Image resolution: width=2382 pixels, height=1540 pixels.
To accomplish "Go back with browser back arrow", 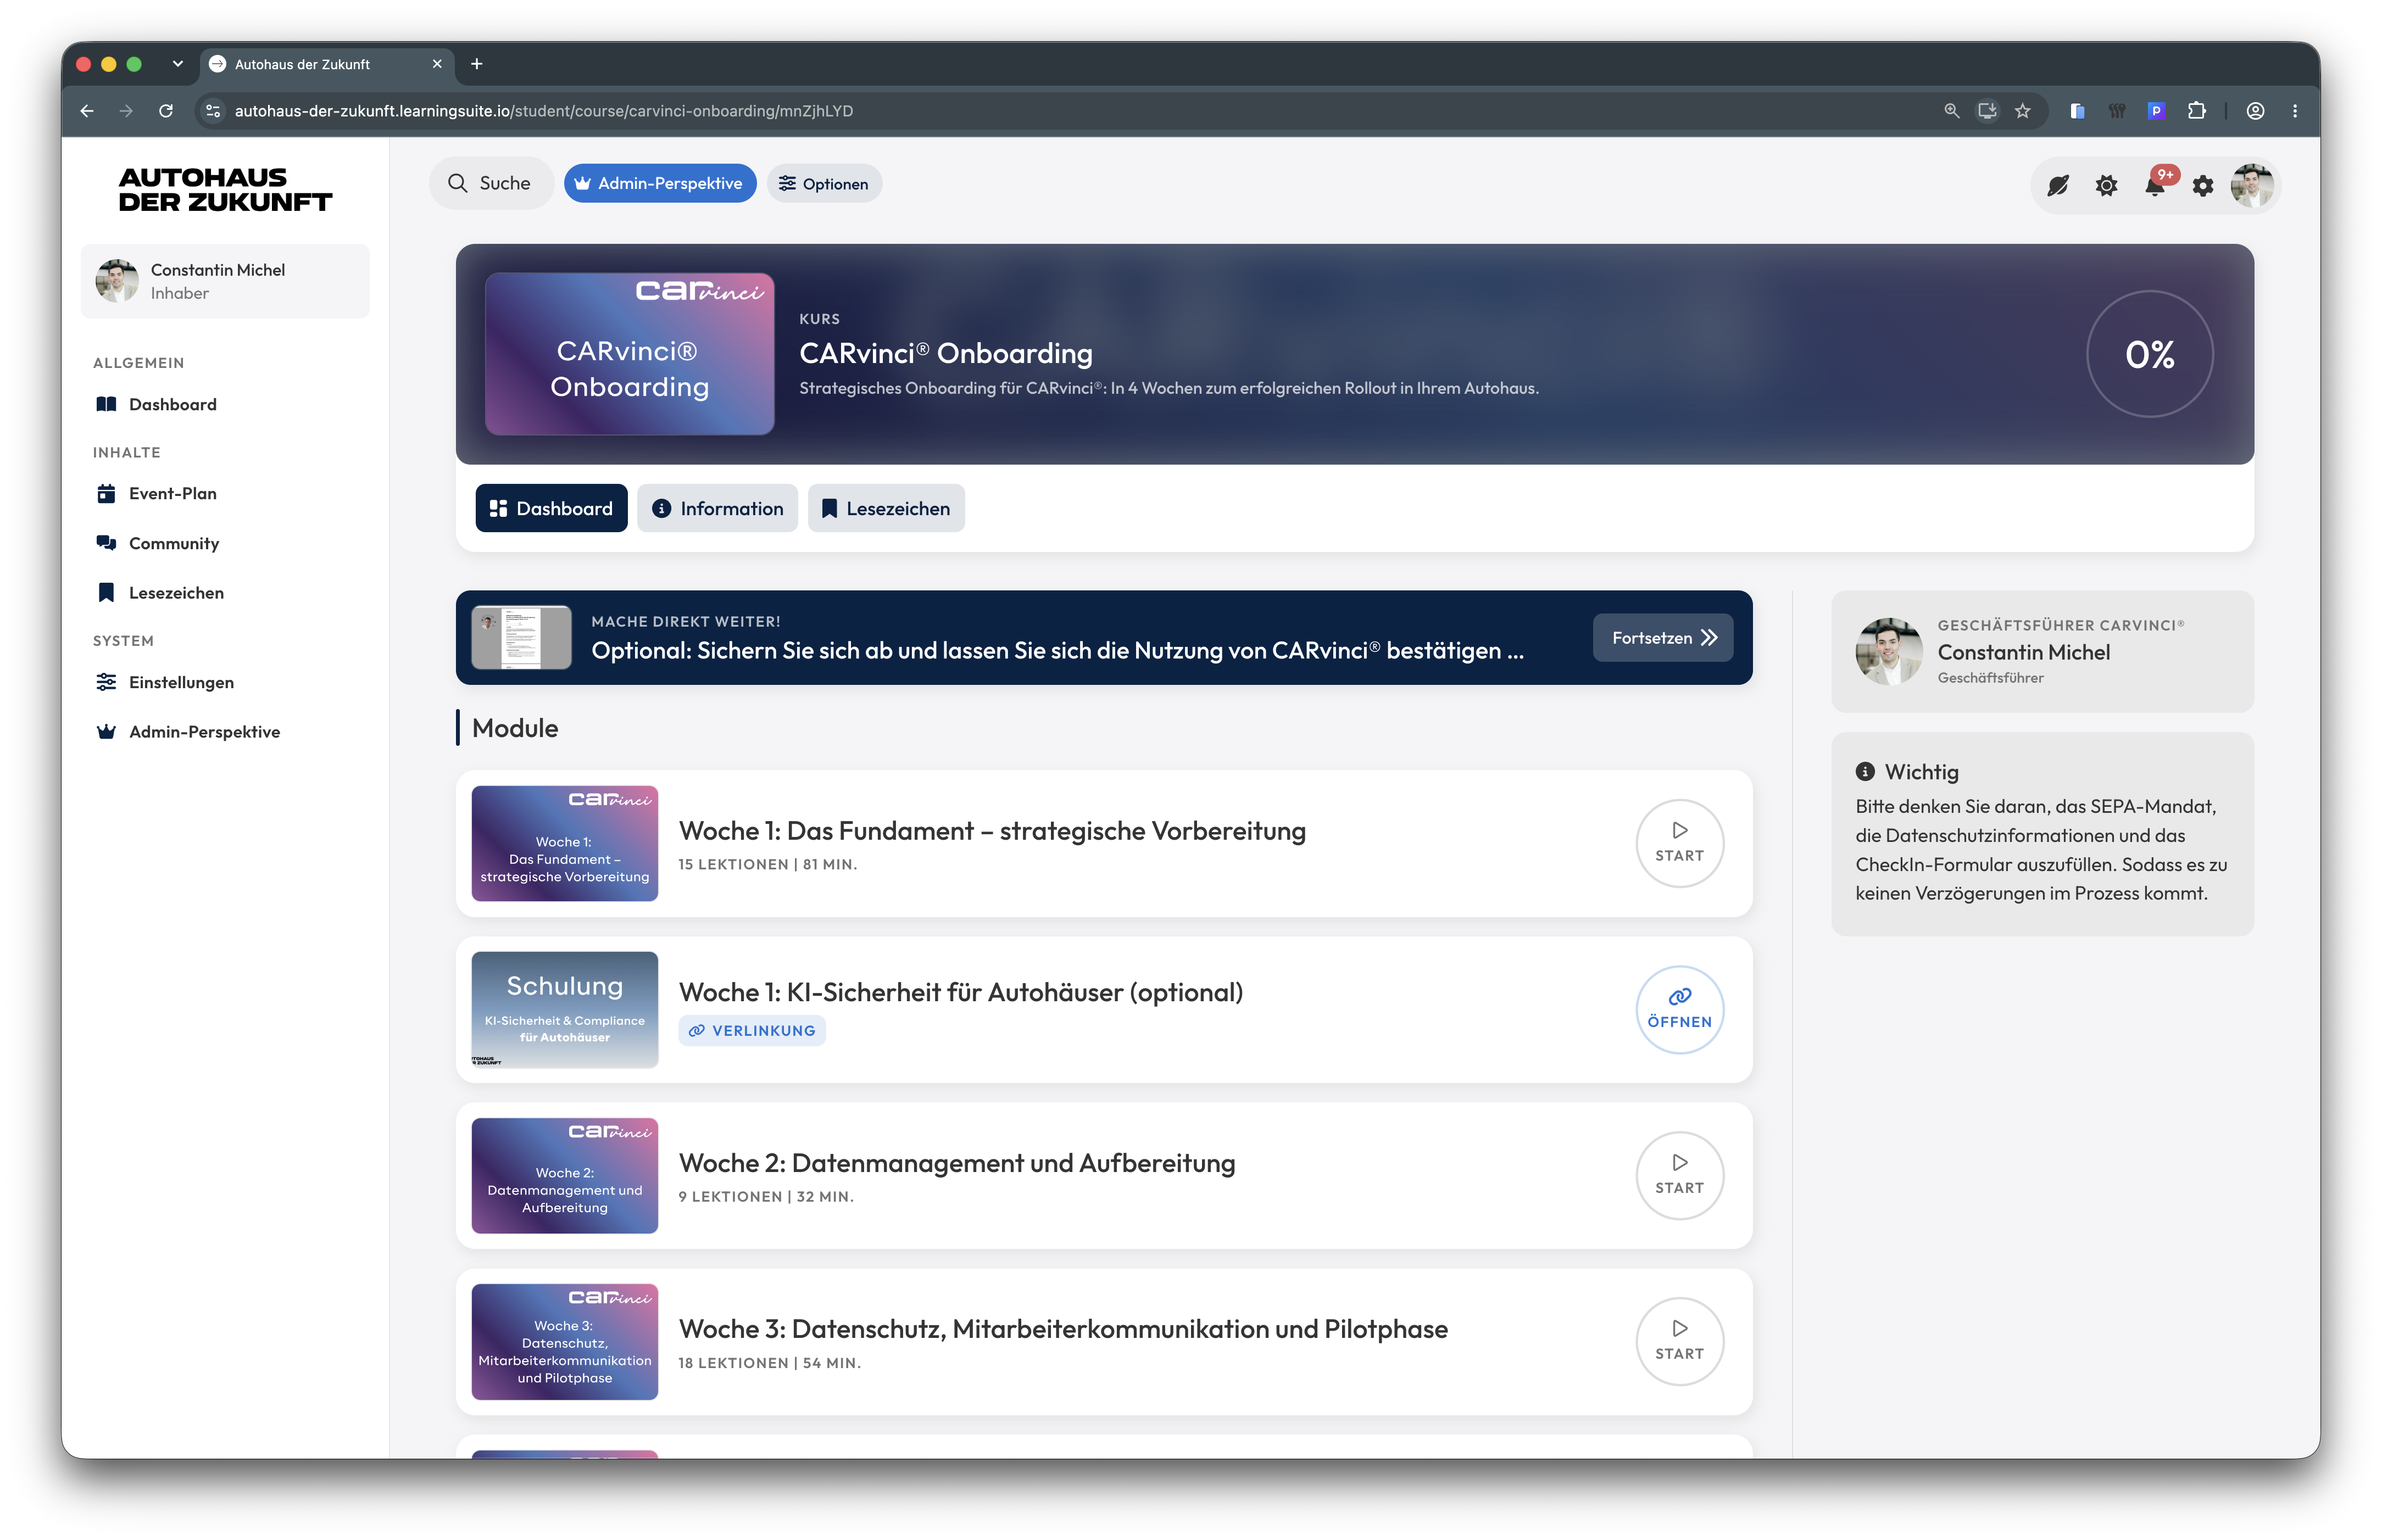I will (x=87, y=111).
